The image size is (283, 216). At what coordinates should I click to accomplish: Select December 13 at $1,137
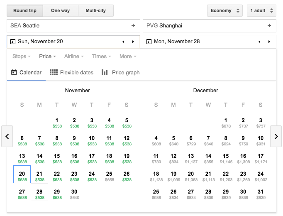click(x=191, y=159)
